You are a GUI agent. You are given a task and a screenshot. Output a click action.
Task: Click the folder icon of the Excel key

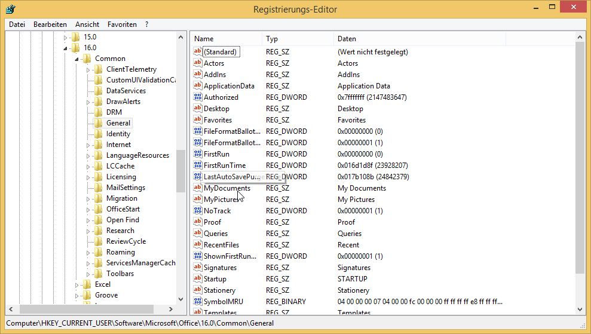tap(87, 284)
